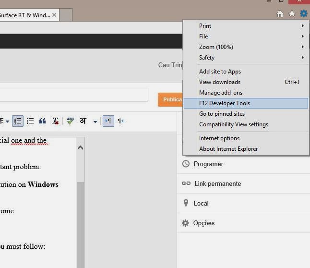Apply blockquote formatting
The width and height of the screenshot is (310, 268).
pyautogui.click(x=43, y=121)
